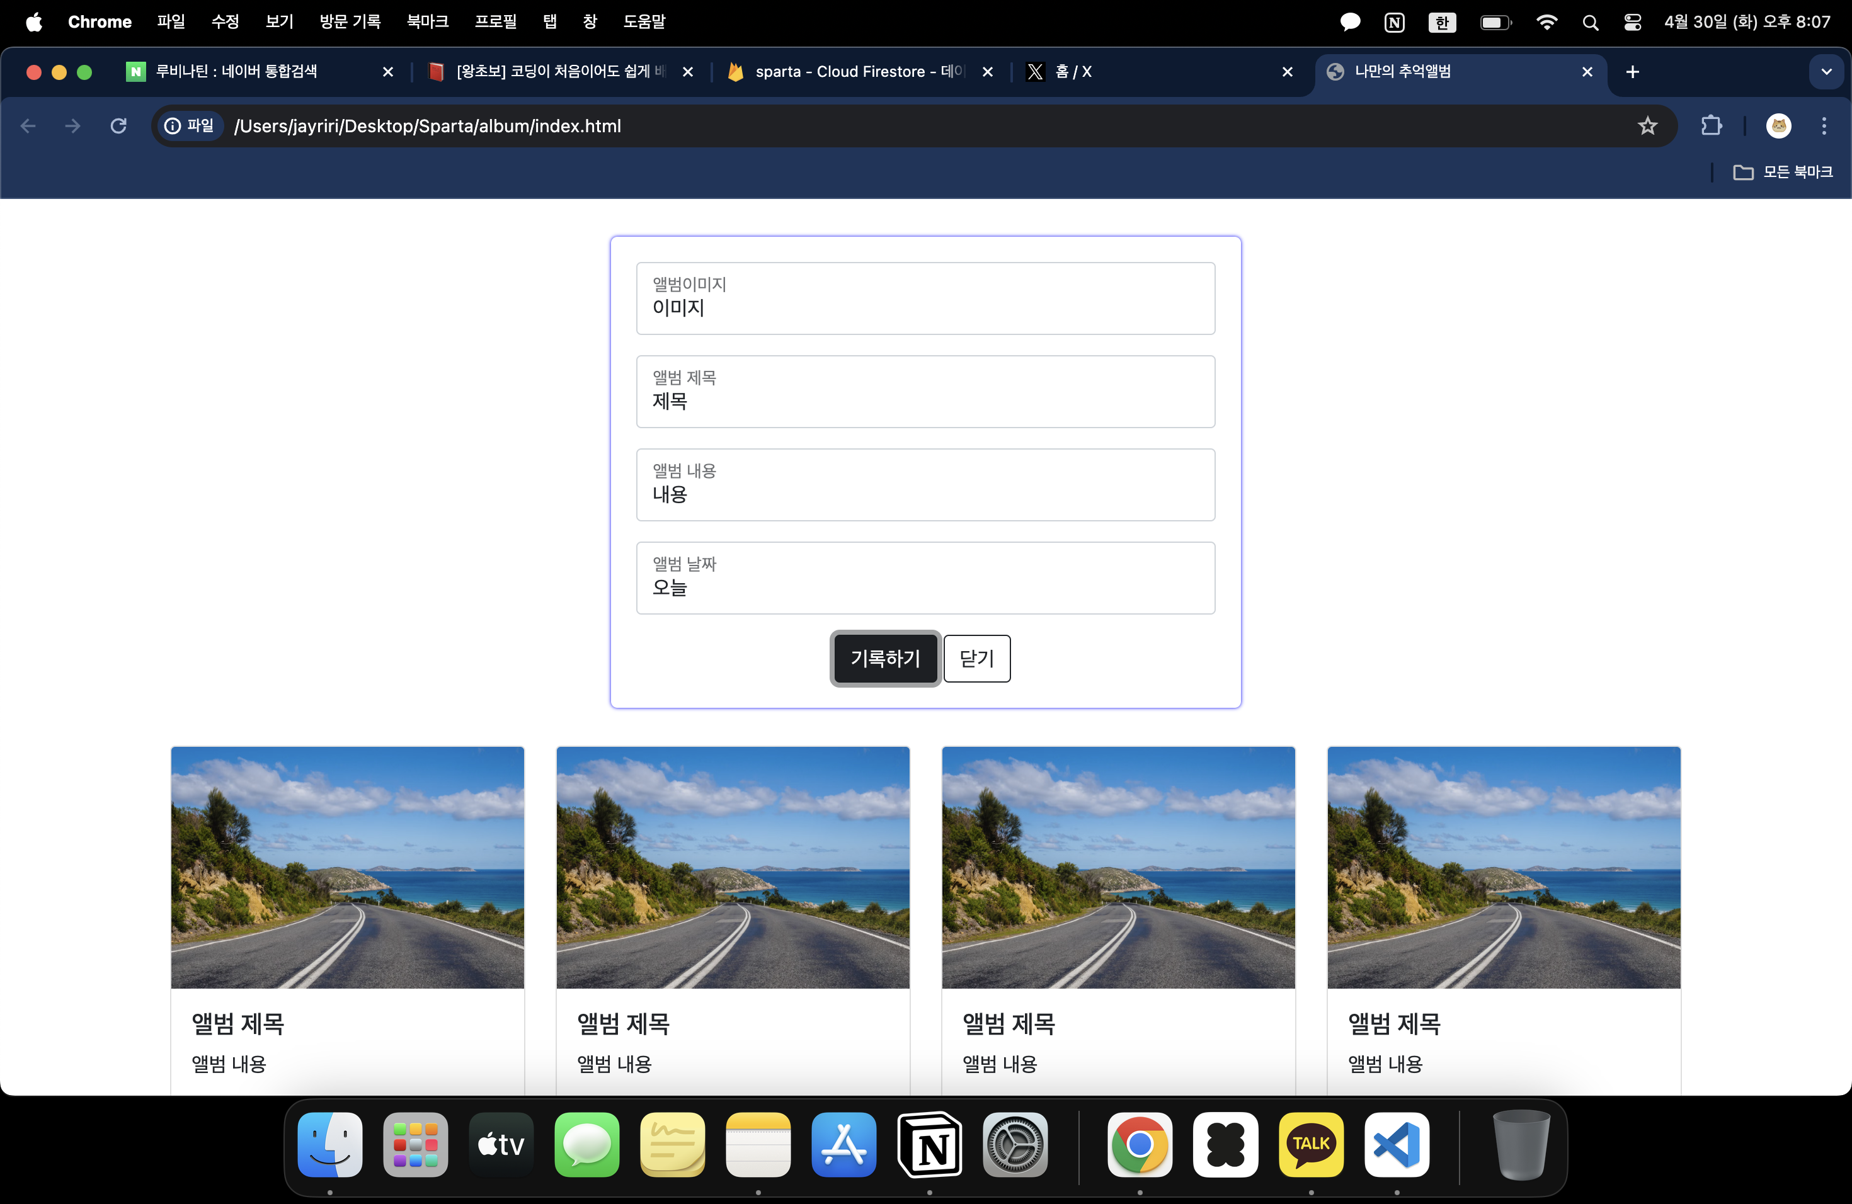Bookmark this page with the star icon
Viewport: 1852px width, 1204px height.
[1647, 126]
